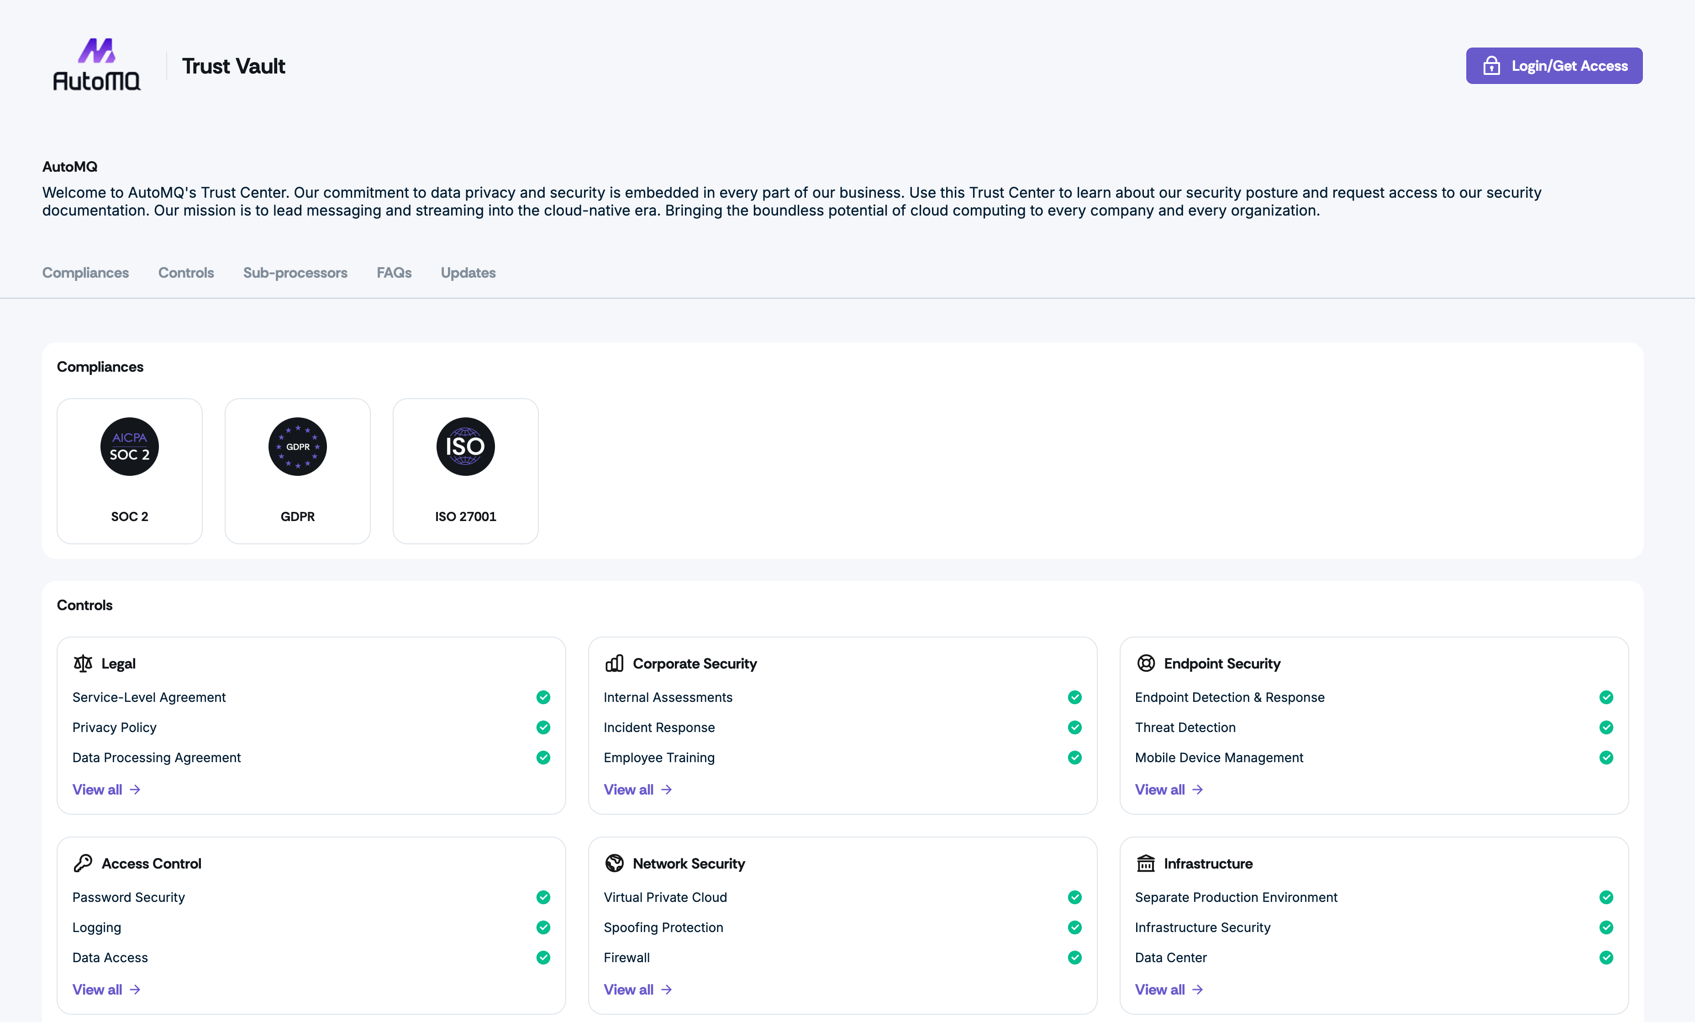Click the Access Control key icon
The image size is (1695, 1022).
(x=83, y=863)
